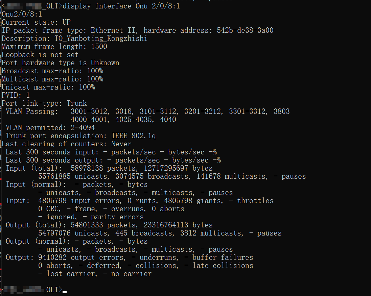
Task: Click the description TO_Yanboting_Kongzhishi
Action: [x=101, y=39]
